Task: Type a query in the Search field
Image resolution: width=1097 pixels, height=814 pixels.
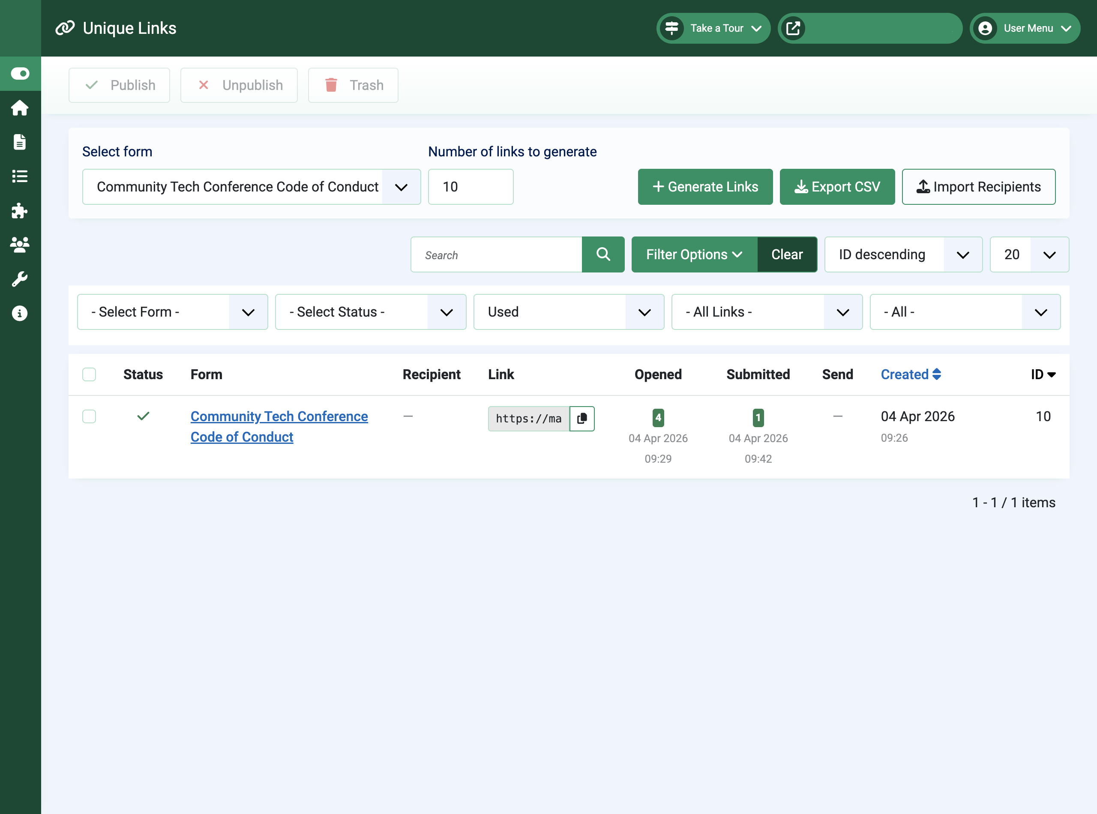Action: (496, 255)
